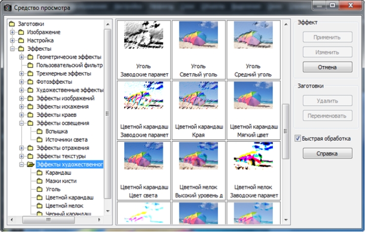Expand the Фотоэффекты tree node
365x232 pixels.
(22, 82)
